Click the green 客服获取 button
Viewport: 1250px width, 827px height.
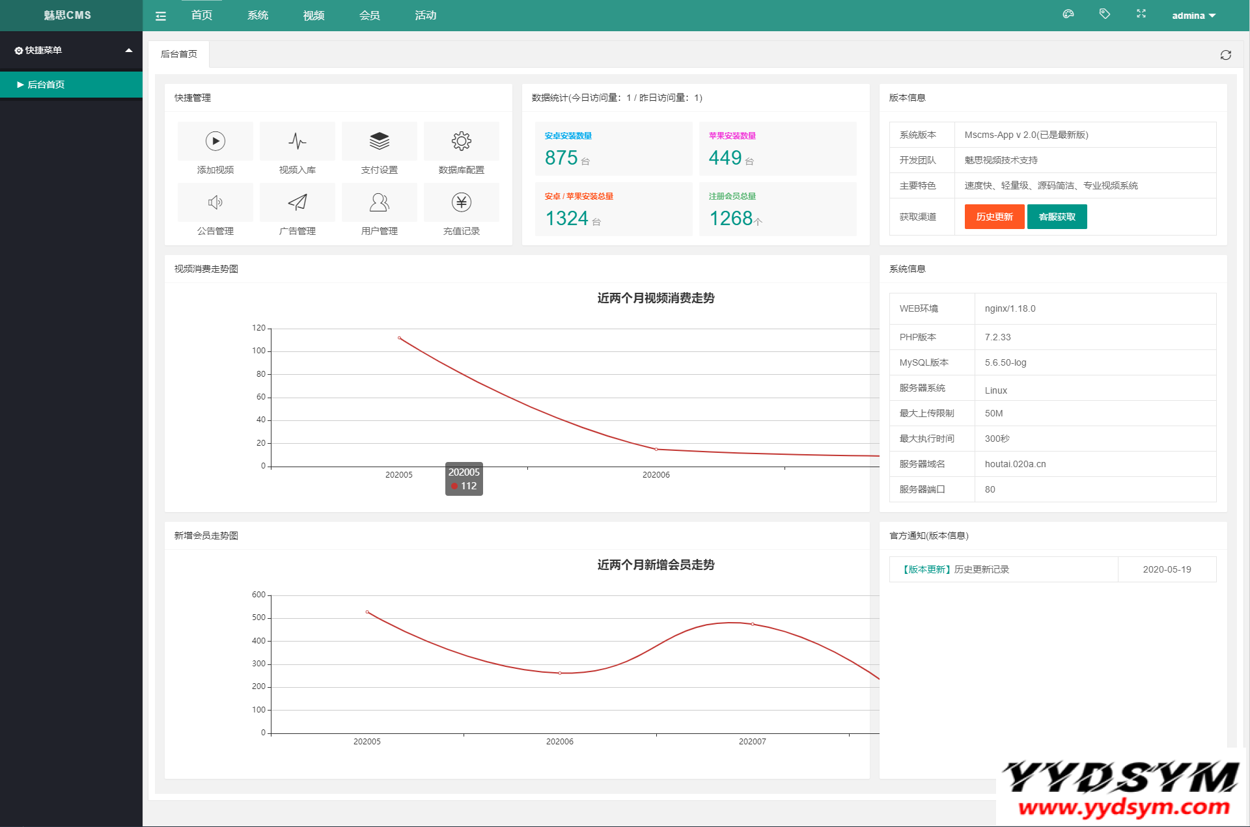[1057, 217]
